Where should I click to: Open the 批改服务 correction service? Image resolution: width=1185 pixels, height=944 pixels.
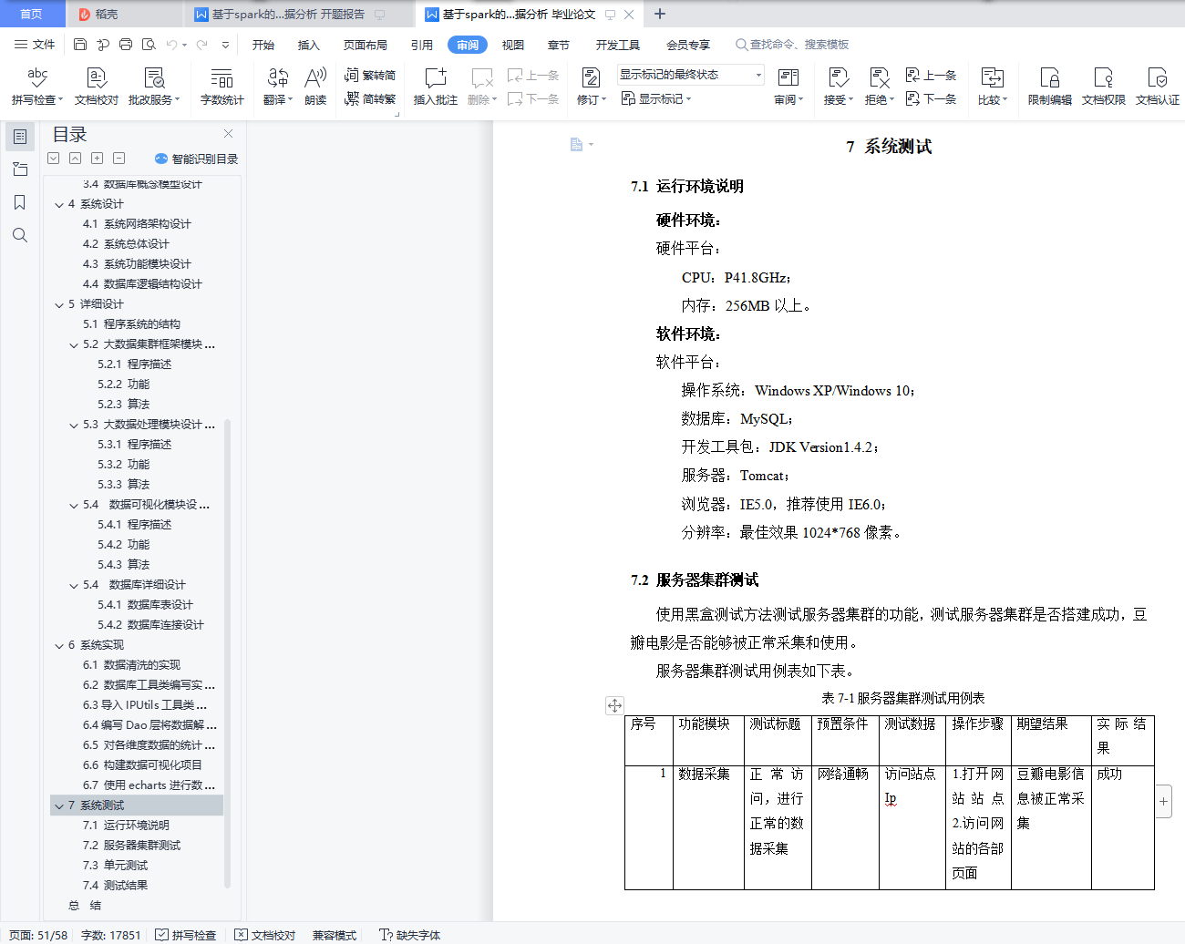coord(154,87)
